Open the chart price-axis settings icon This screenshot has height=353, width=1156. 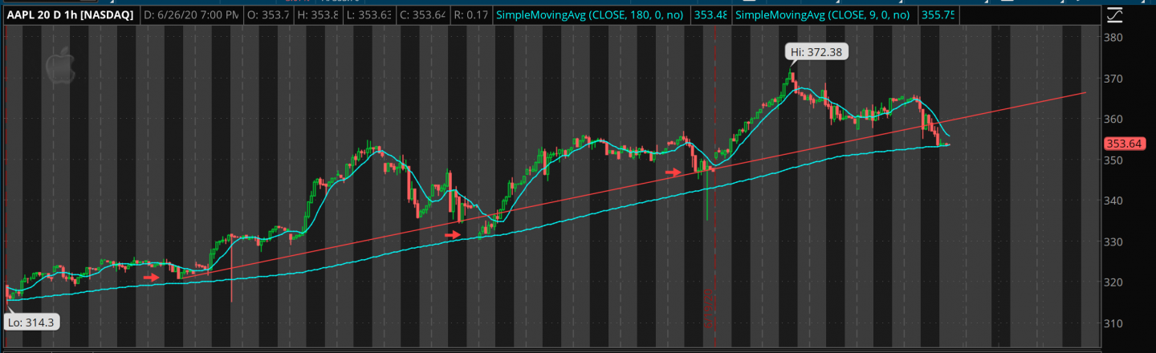[x=1115, y=14]
